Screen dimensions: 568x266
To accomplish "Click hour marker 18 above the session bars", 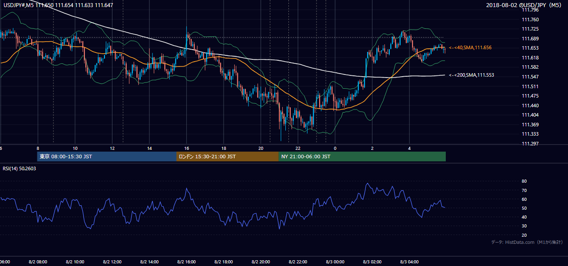I will (224, 148).
